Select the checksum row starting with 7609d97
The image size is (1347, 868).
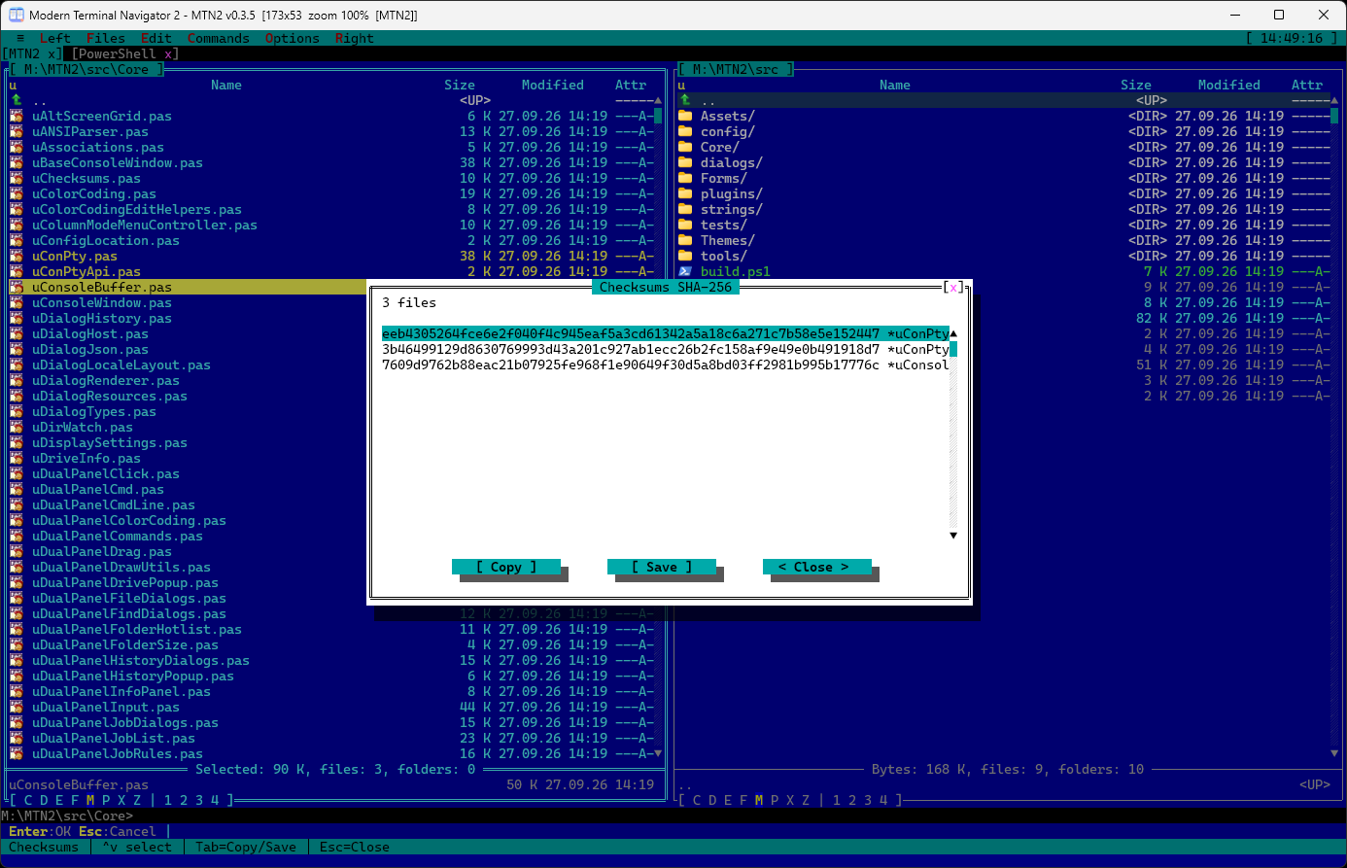coord(666,365)
